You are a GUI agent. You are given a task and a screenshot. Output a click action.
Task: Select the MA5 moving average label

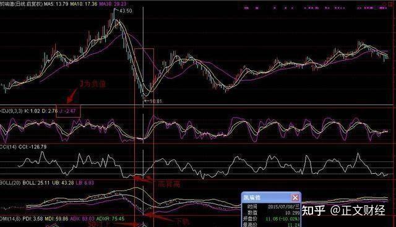56,4
